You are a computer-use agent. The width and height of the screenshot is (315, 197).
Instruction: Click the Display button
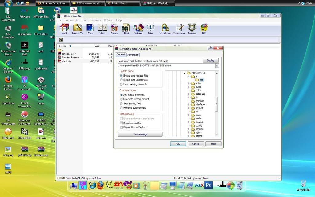[x=210, y=60]
